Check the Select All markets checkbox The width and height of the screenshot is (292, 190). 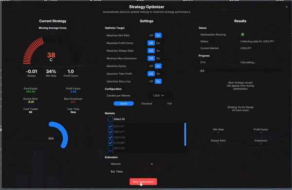coord(110,119)
